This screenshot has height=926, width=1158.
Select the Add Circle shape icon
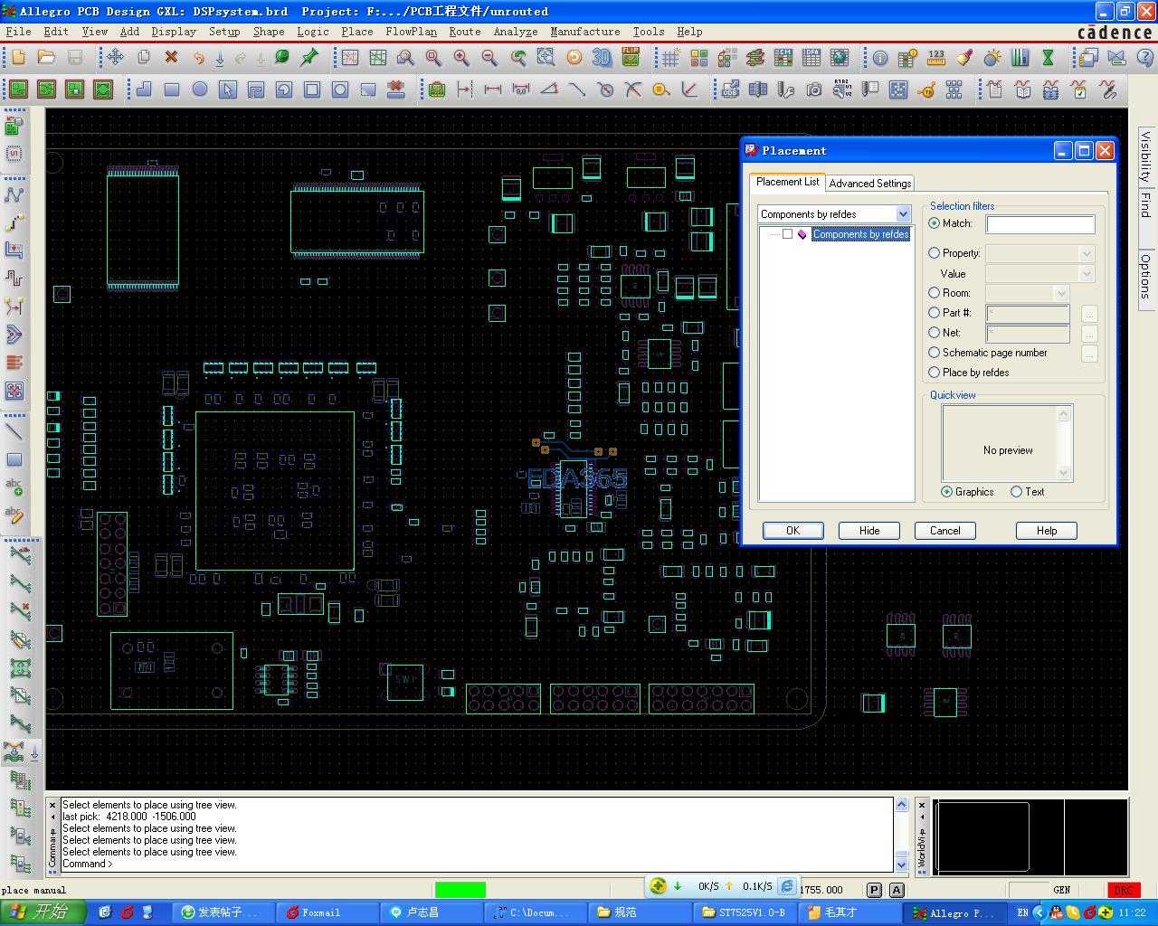click(x=200, y=90)
